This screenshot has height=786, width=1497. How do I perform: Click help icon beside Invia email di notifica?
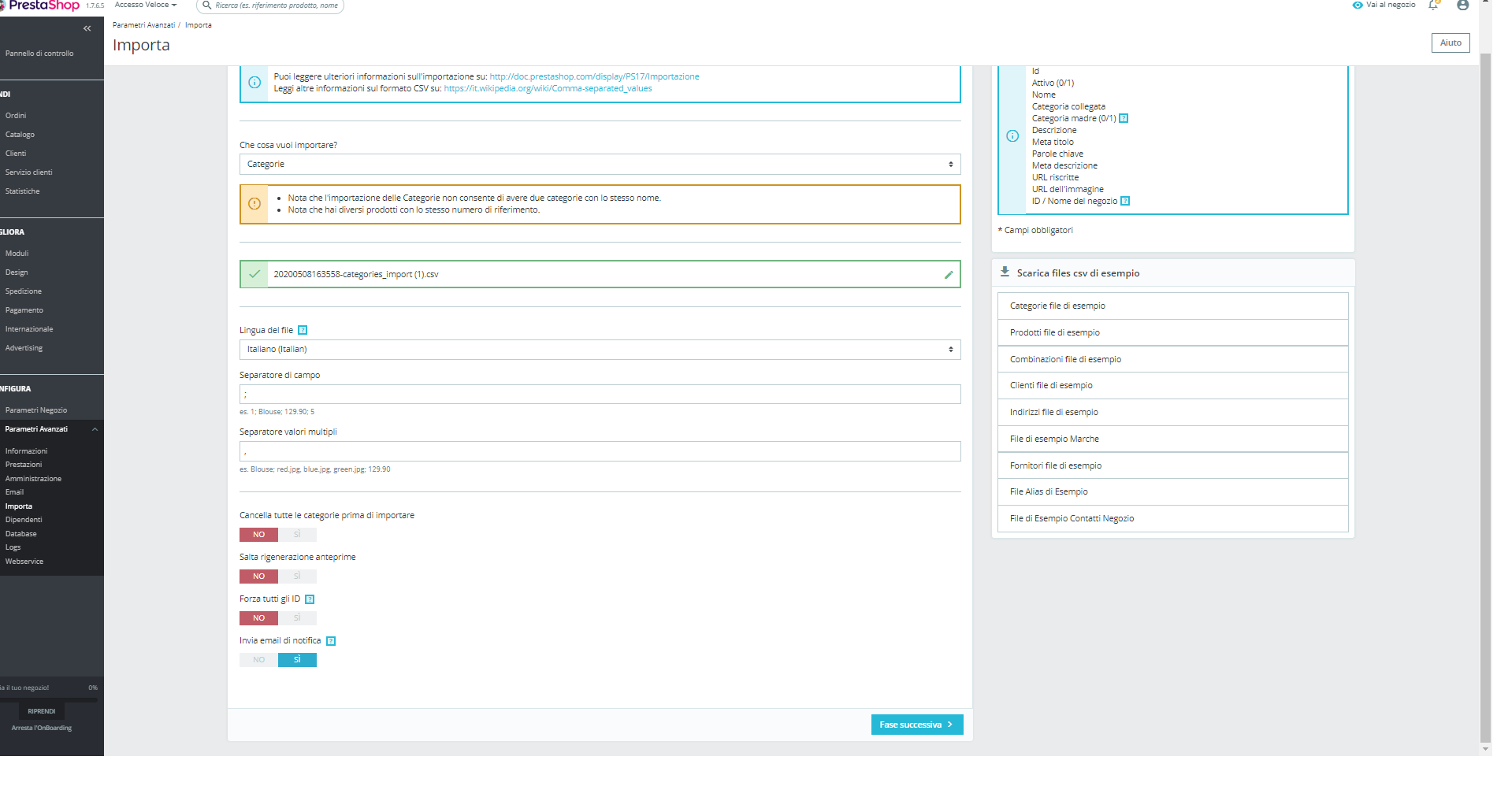pos(331,641)
